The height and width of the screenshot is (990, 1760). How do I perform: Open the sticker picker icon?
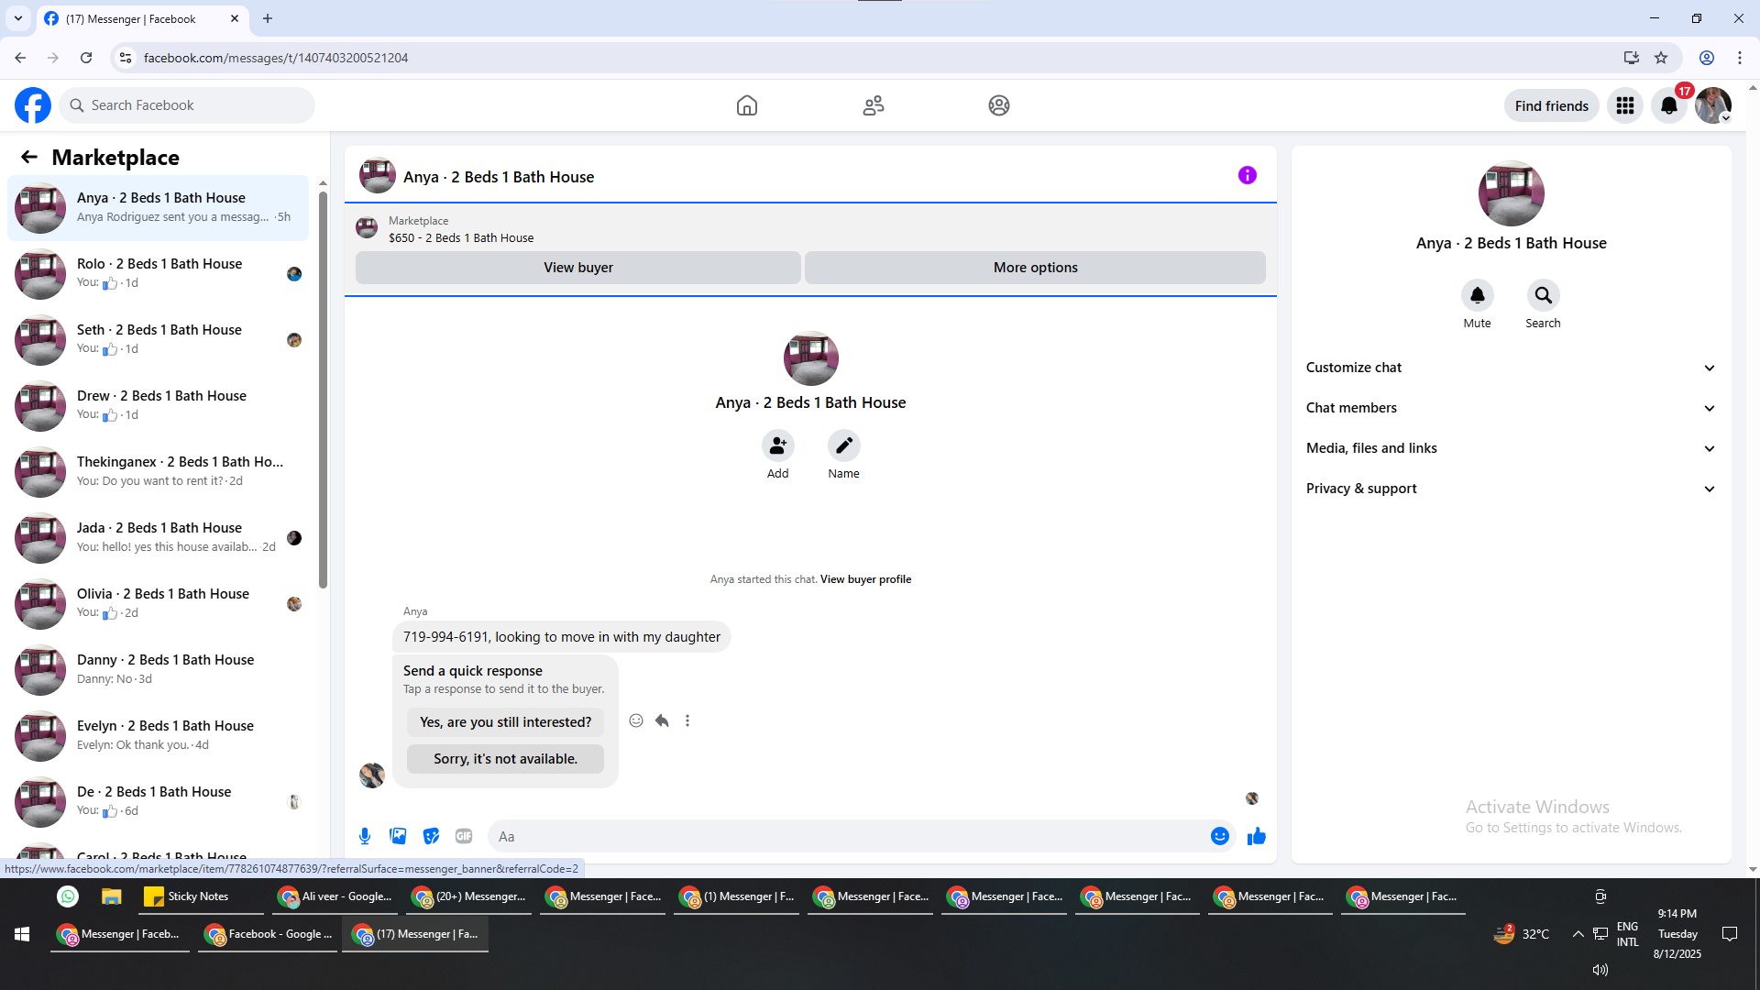[x=431, y=836]
